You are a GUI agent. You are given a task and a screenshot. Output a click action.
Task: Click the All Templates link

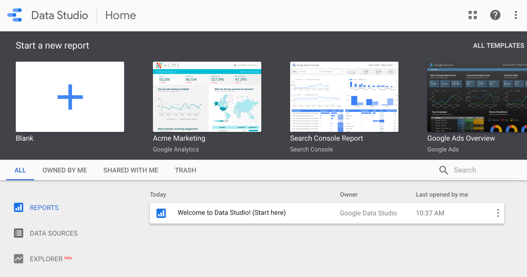(498, 46)
